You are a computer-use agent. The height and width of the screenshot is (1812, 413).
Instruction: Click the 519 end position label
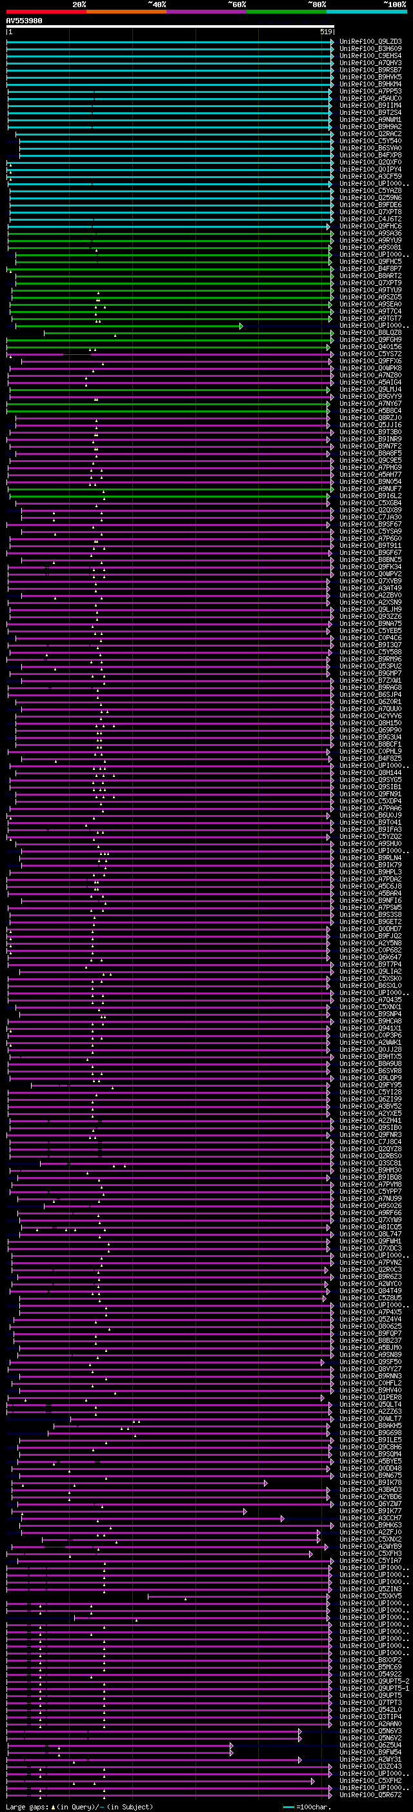pyautogui.click(x=326, y=32)
